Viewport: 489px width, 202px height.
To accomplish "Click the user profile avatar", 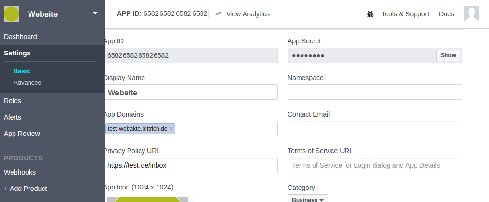I will point(471,14).
